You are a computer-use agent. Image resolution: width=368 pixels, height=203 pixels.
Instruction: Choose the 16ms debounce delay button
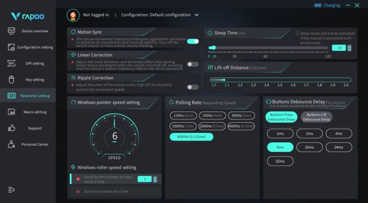coord(309,147)
